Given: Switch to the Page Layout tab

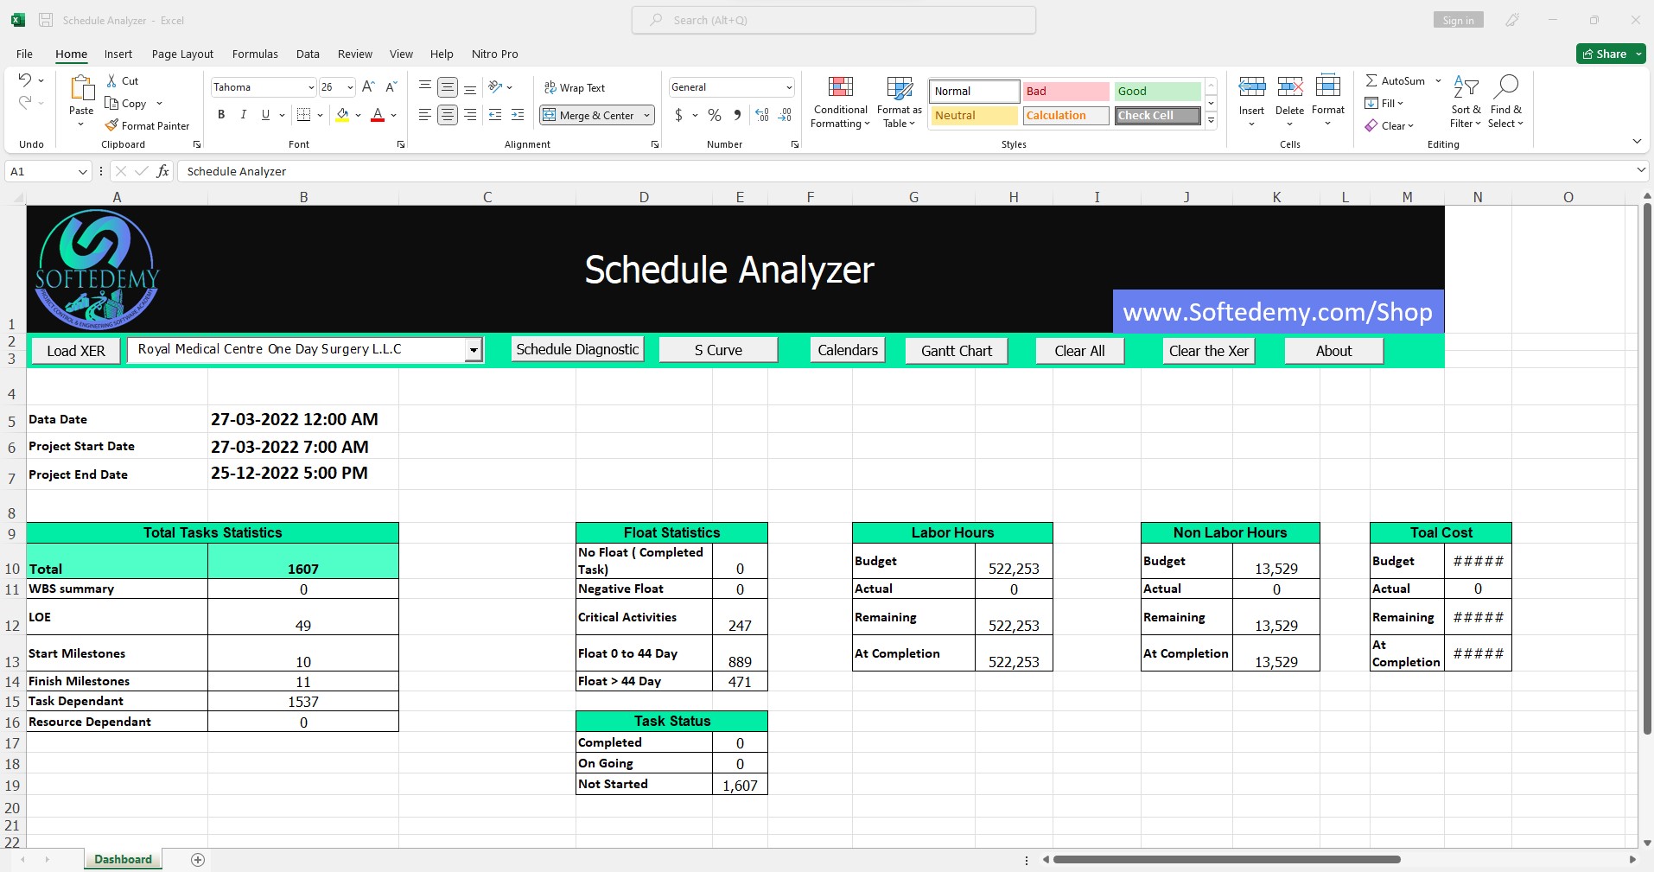Looking at the screenshot, I should click(182, 54).
